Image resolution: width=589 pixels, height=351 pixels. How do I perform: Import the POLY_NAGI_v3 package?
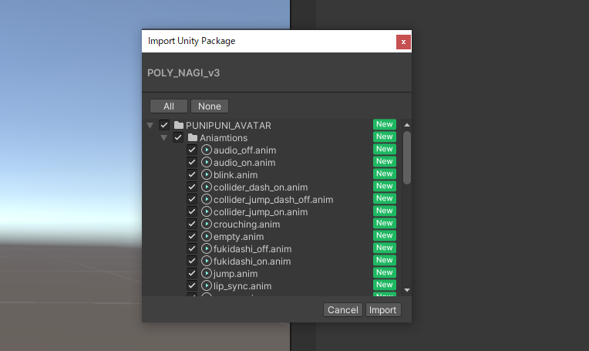pyautogui.click(x=383, y=310)
